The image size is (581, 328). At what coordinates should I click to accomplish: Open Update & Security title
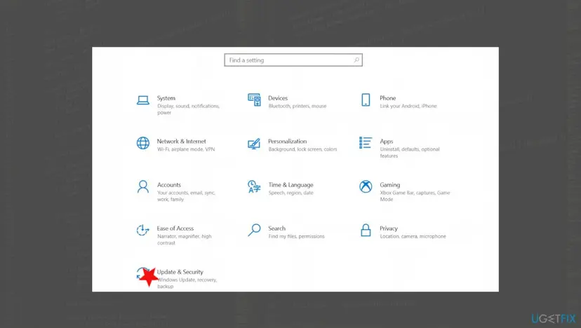click(x=180, y=272)
